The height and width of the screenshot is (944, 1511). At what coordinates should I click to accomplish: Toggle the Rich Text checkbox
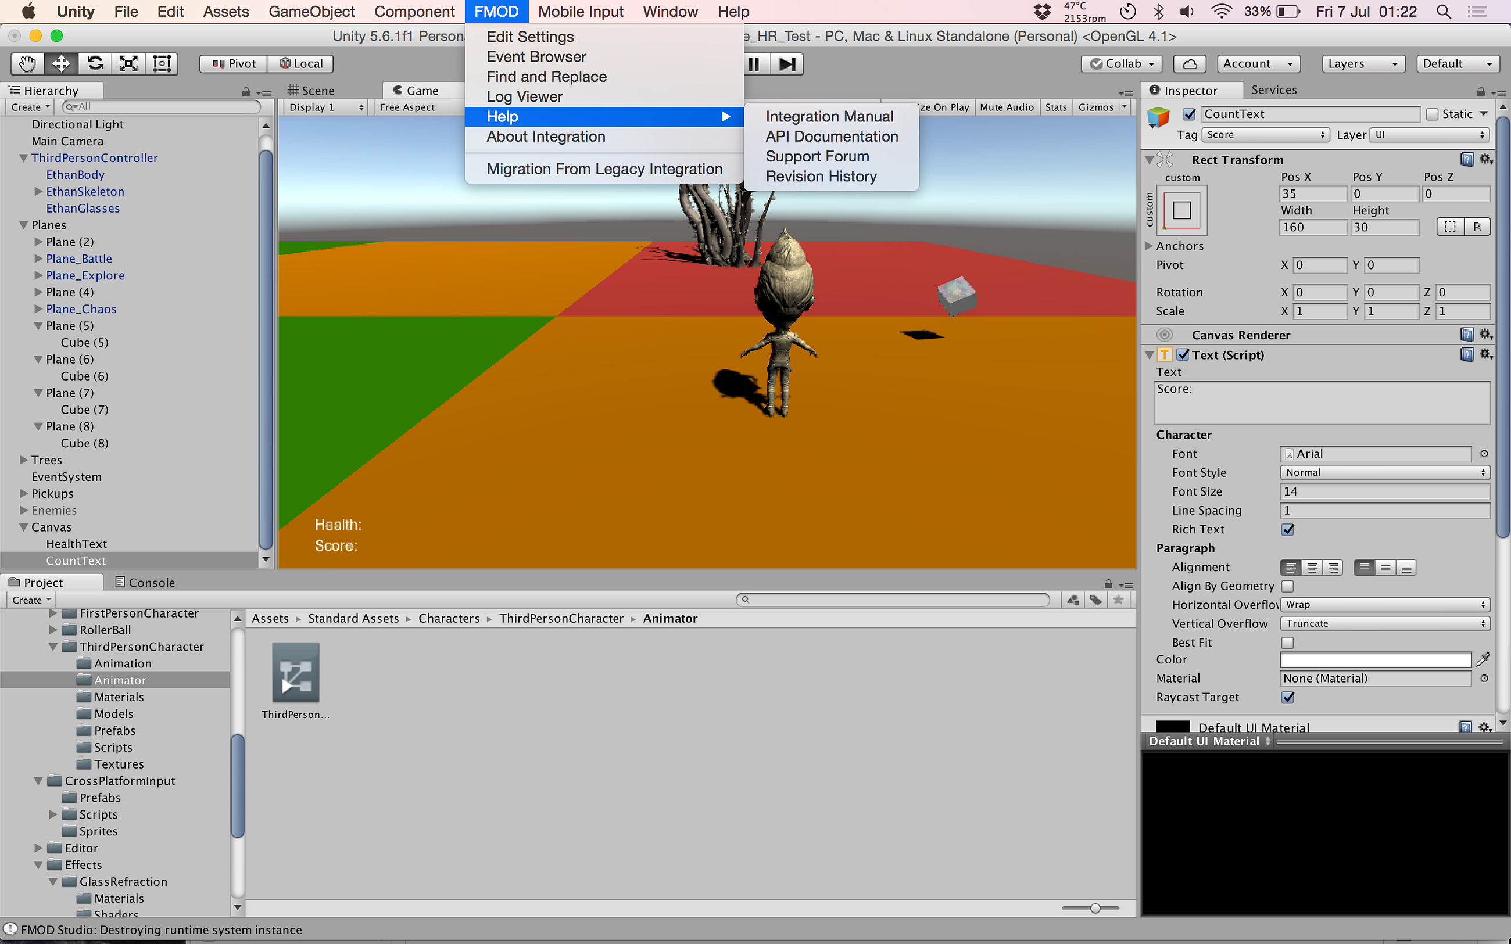(x=1287, y=529)
